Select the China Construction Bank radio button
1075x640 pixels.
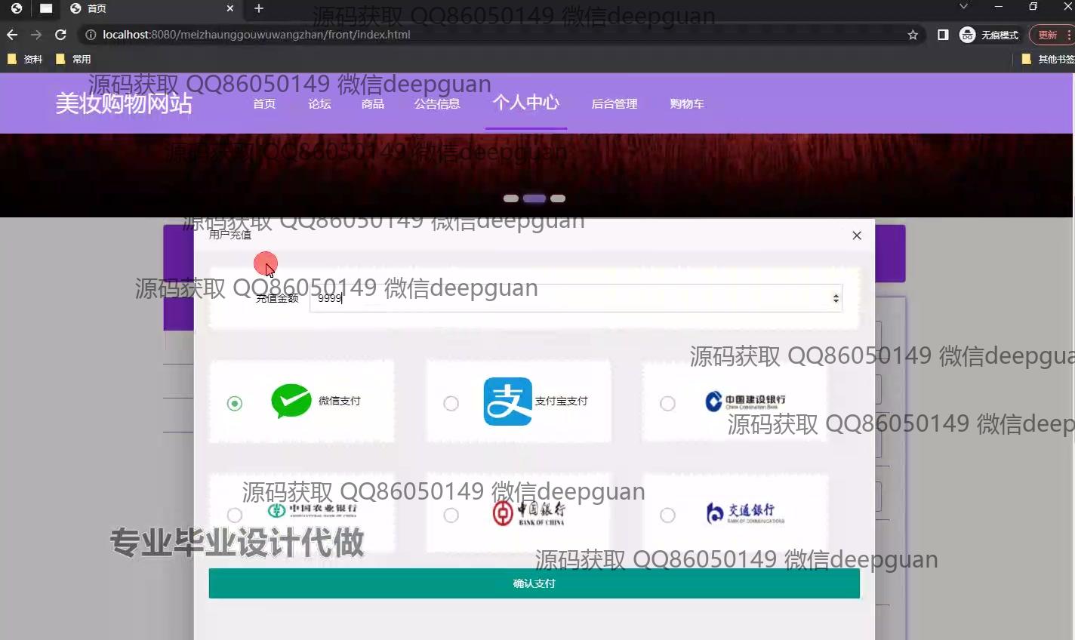667,404
